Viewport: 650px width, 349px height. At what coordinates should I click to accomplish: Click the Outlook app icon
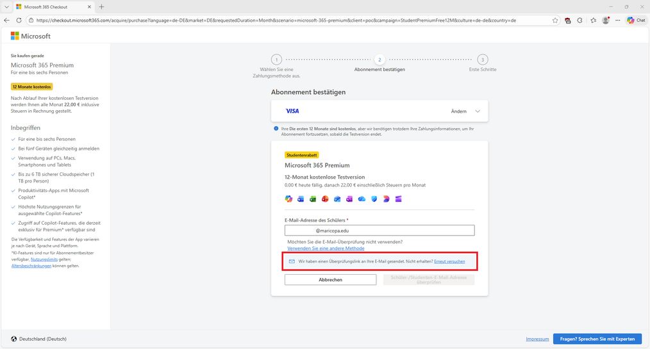tap(337, 199)
